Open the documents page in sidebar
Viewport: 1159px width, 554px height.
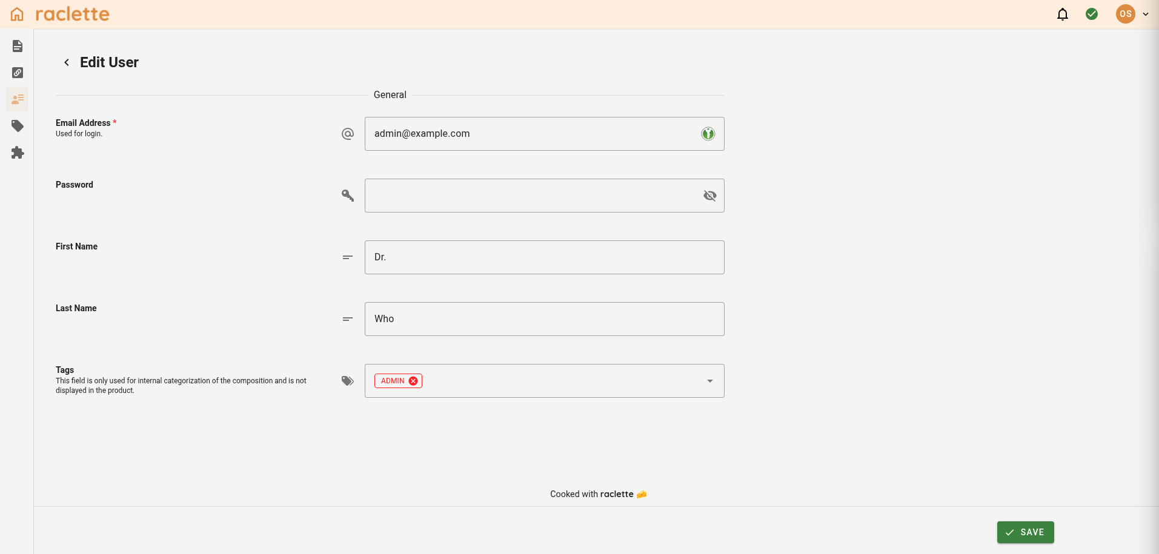[x=18, y=46]
